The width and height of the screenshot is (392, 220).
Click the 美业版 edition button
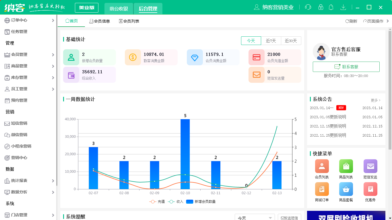(87, 8)
